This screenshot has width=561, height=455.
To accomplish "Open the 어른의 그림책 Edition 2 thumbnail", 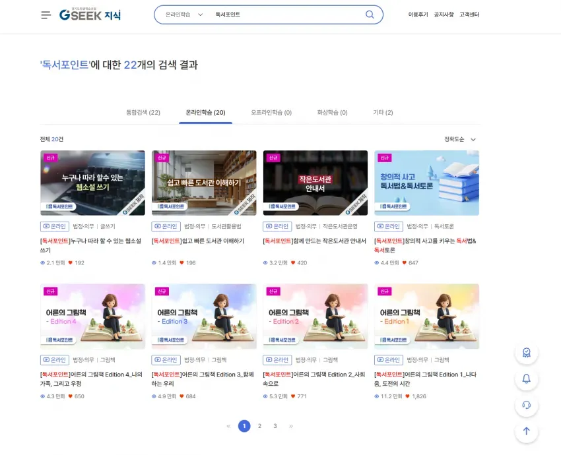I will (315, 317).
